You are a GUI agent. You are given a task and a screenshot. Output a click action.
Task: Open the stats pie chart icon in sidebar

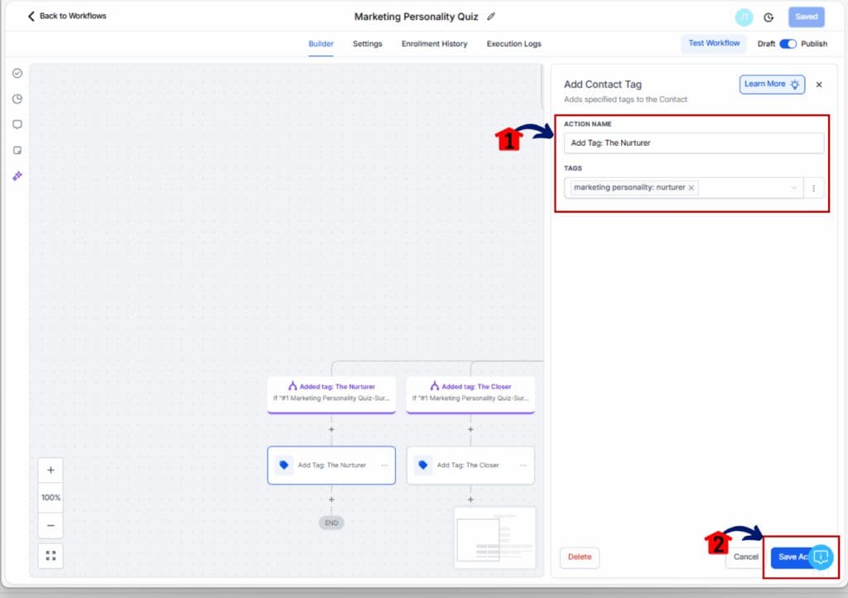click(17, 99)
